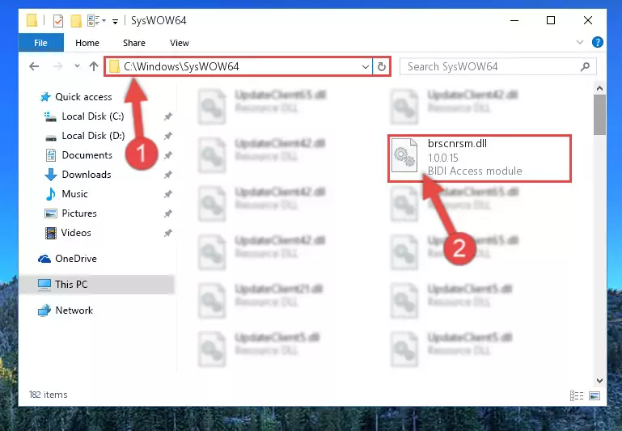Open Explorer Help question mark
Image resolution: width=622 pixels, height=431 pixels.
click(x=598, y=42)
